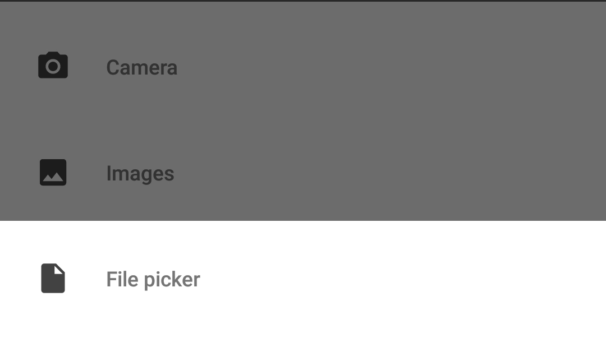Click the word Camera

[x=141, y=67]
